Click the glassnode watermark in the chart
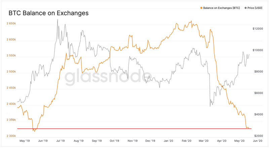Viewport: 269px width, 148px height. tap(105, 78)
